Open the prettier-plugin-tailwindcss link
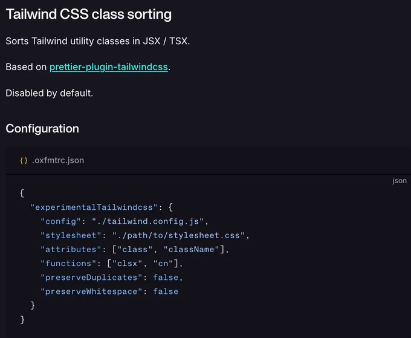 coord(109,67)
